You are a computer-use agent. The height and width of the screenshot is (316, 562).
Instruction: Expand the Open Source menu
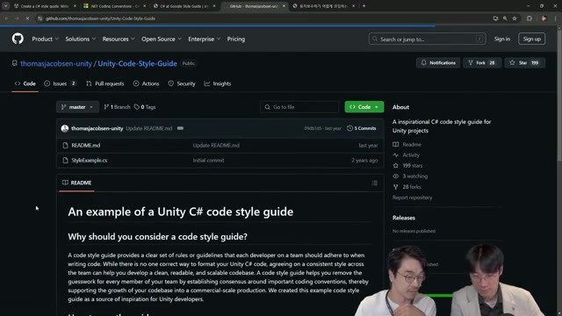coord(162,39)
